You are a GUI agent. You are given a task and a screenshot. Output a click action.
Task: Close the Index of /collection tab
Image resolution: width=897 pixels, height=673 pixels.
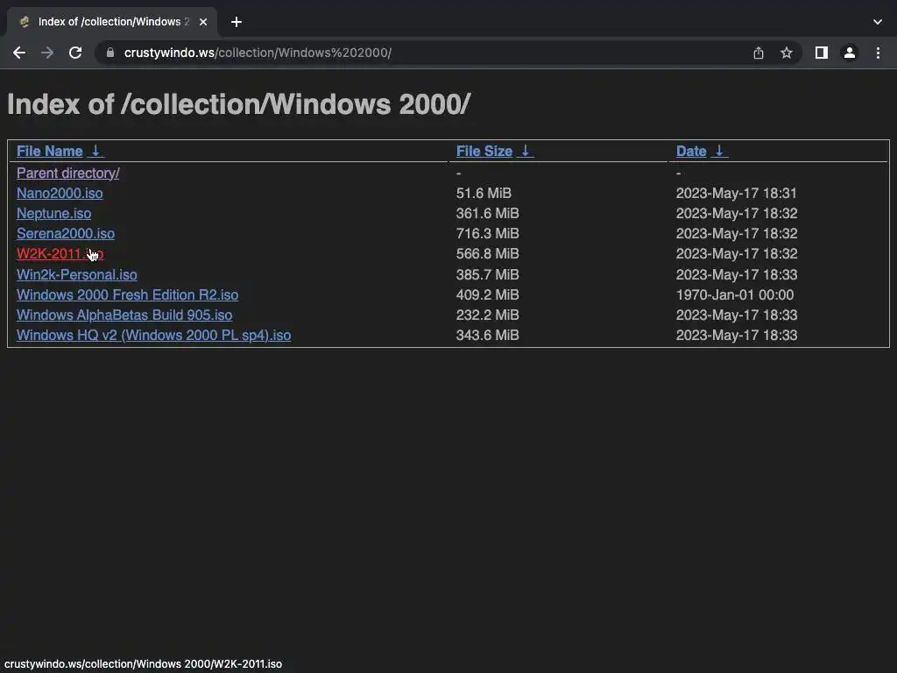[x=203, y=22]
